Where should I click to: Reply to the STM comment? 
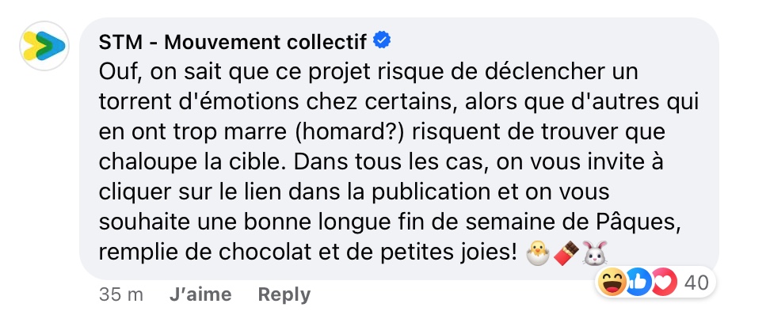284,294
